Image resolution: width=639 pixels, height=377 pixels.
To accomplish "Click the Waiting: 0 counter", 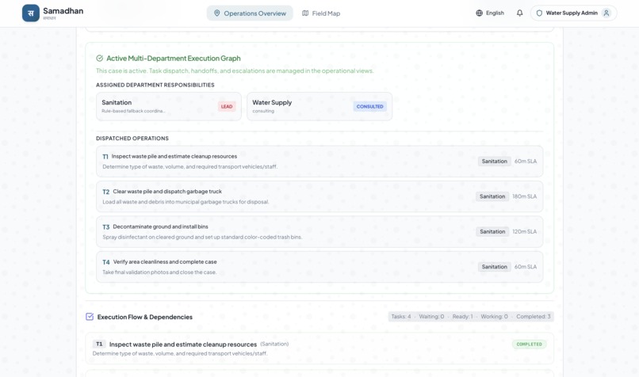I will [x=431, y=316].
